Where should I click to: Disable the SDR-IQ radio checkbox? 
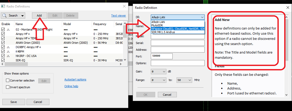click(x=3, y=60)
